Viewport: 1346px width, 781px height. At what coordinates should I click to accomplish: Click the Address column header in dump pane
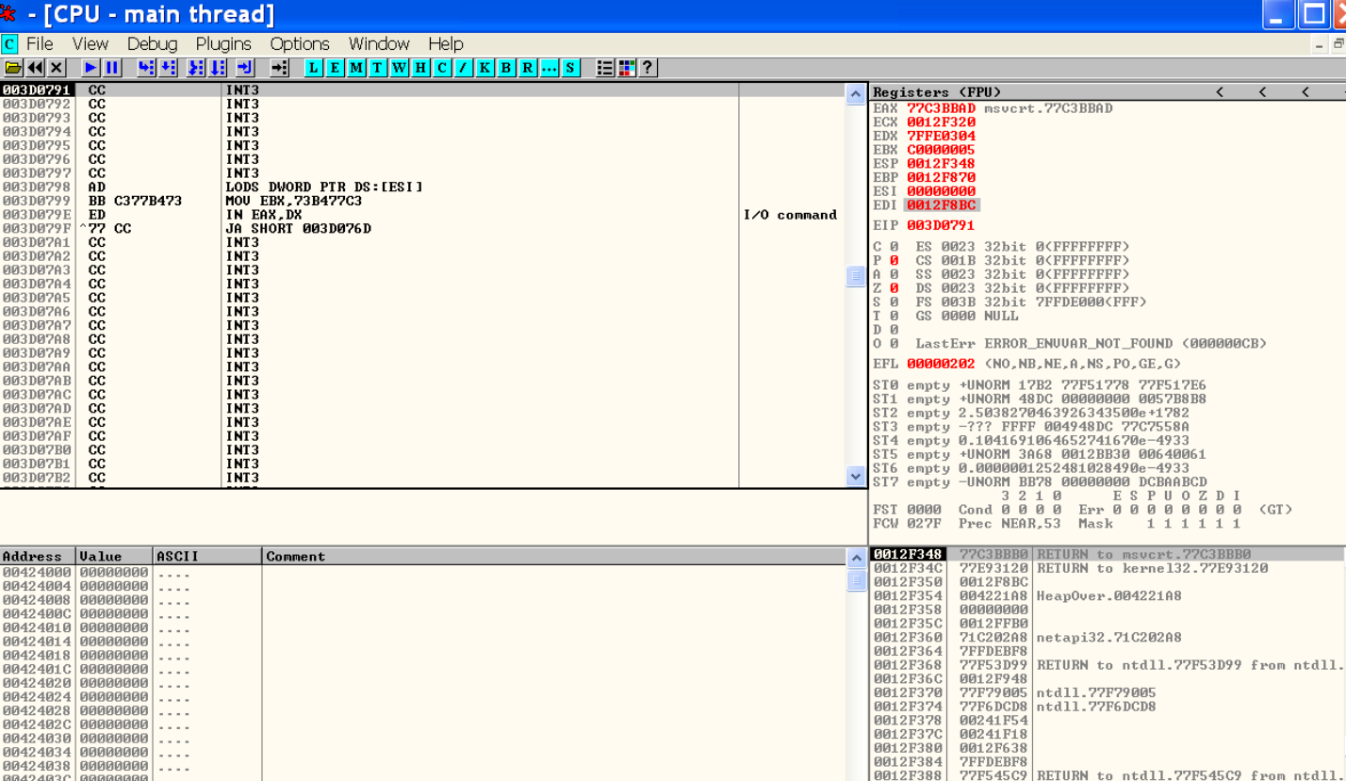[38, 556]
